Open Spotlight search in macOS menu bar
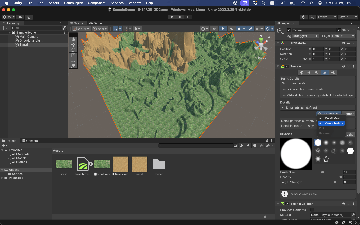 312,3
